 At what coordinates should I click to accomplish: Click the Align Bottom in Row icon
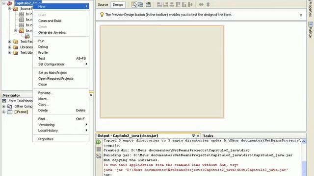184,4
